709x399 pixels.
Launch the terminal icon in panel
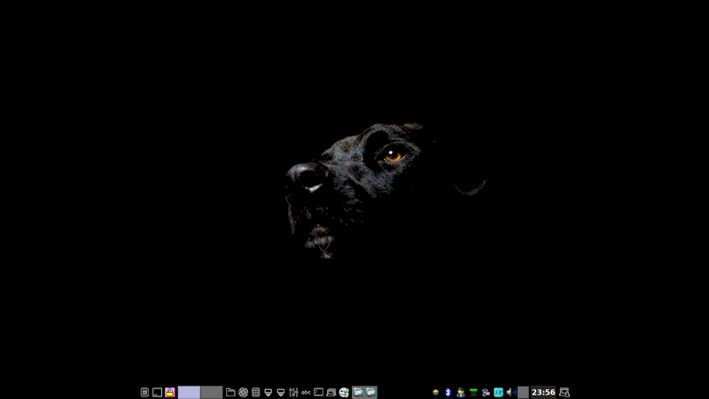[x=318, y=392]
